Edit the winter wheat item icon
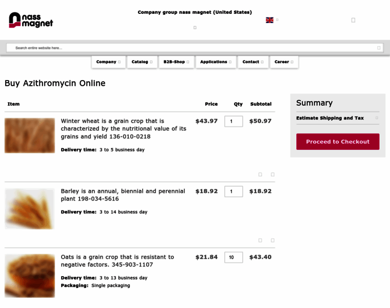 [260, 175]
